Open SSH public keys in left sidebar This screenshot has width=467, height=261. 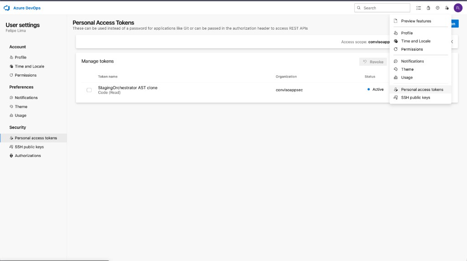pyautogui.click(x=33, y=147)
